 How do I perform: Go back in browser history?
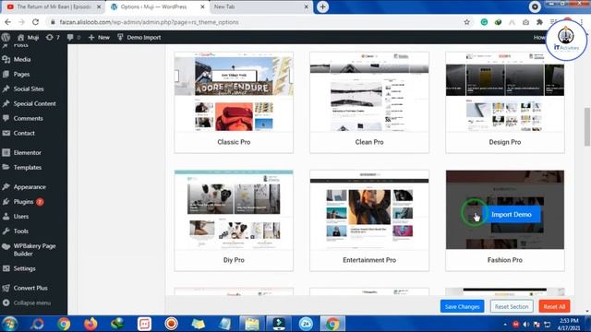click(x=7, y=22)
